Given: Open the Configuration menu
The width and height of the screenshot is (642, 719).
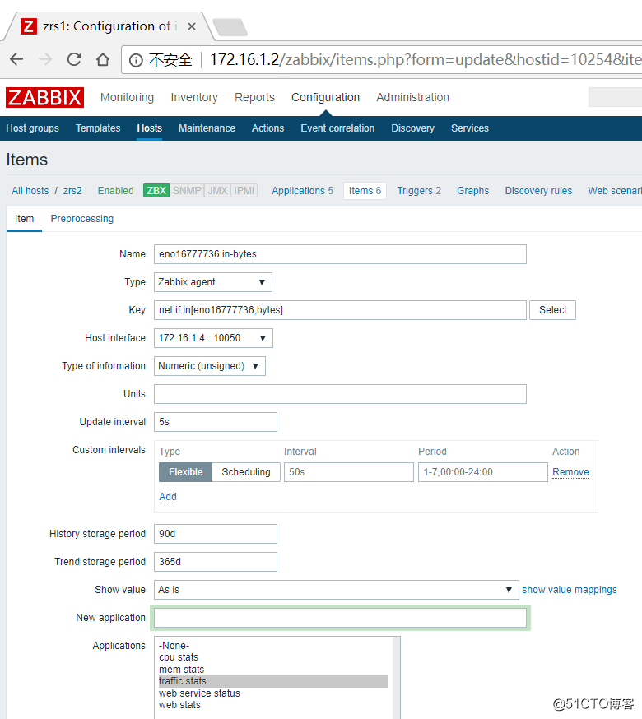Looking at the screenshot, I should [325, 97].
